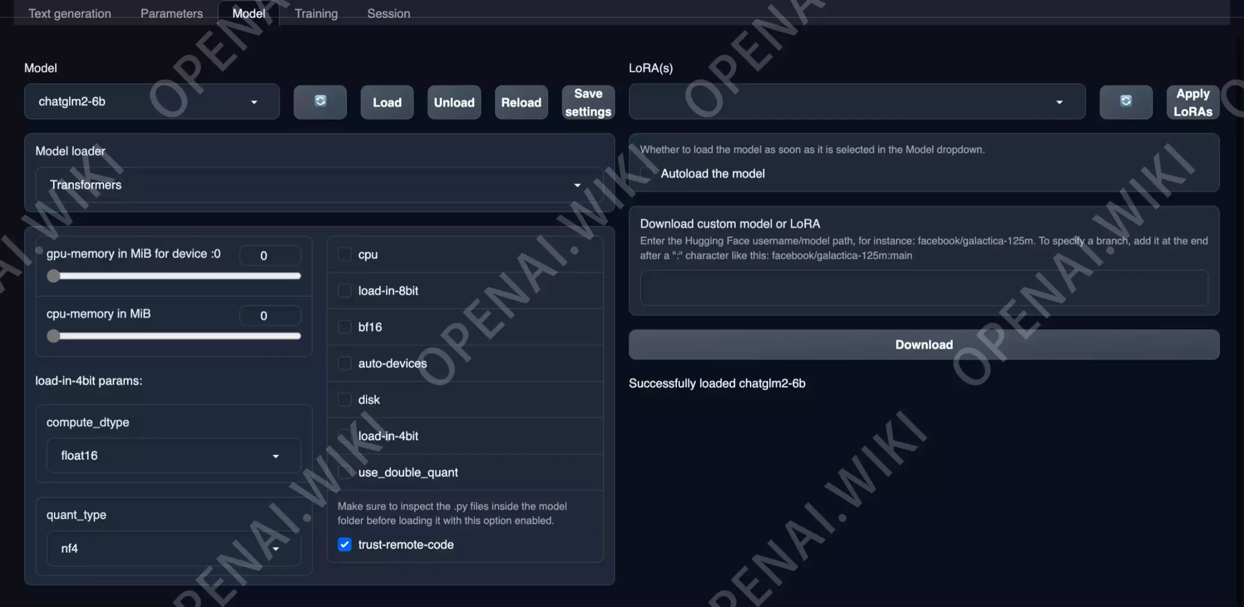Apply LoRAs to the model

click(x=1192, y=102)
